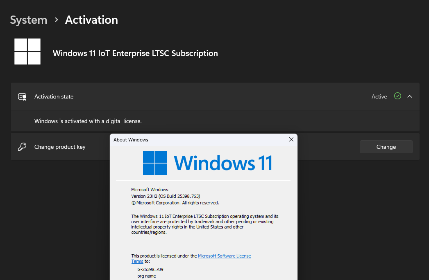
Task: Click the 'Change product key' label
Action: click(x=60, y=147)
